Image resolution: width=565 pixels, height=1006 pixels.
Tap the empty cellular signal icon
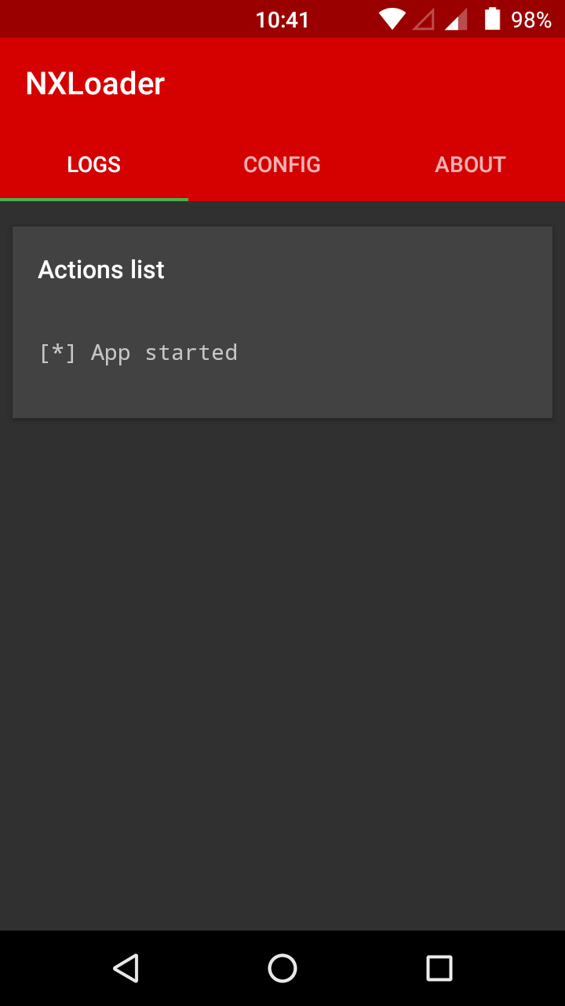click(424, 19)
